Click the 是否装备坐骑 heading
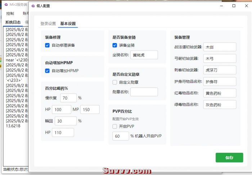This screenshot has height=175, width=252. click(x=124, y=37)
